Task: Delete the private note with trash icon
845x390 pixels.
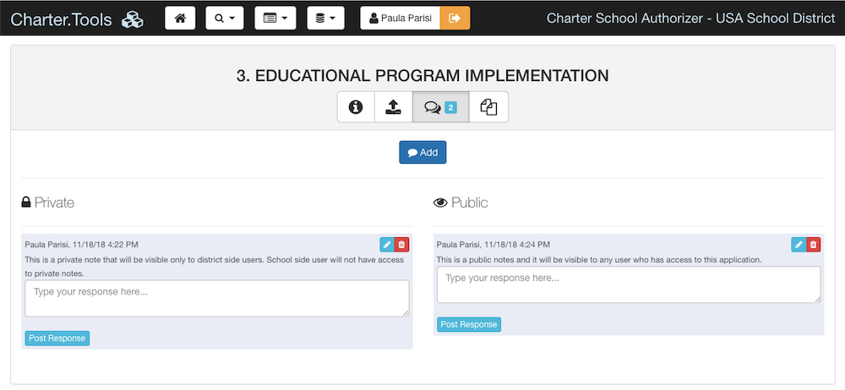Action: pos(401,245)
